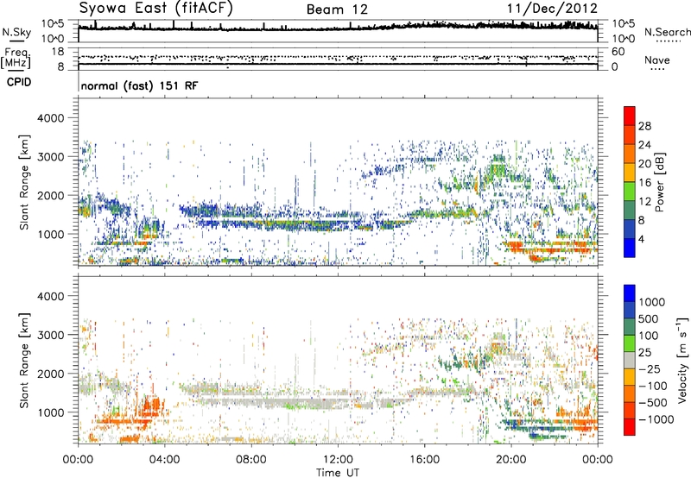Click the '08:00' time tick label
This screenshot has width=691, height=478.
[251, 460]
